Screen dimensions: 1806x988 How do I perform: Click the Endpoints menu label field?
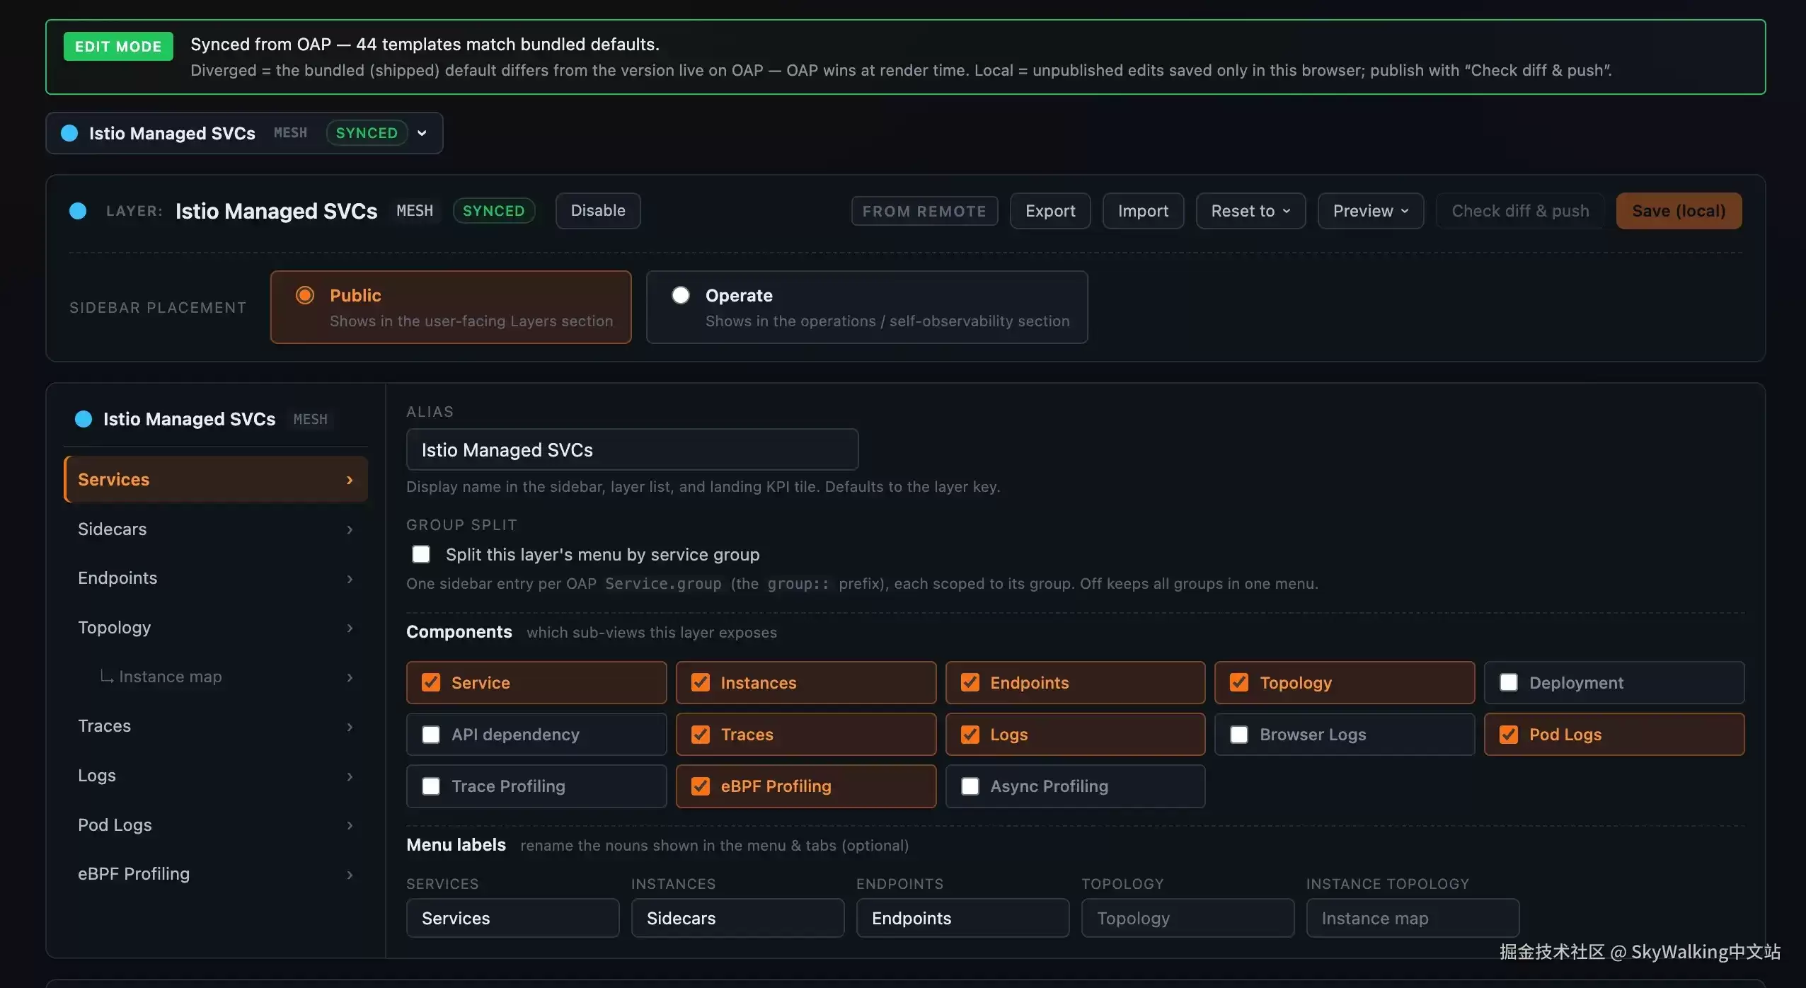pos(962,918)
